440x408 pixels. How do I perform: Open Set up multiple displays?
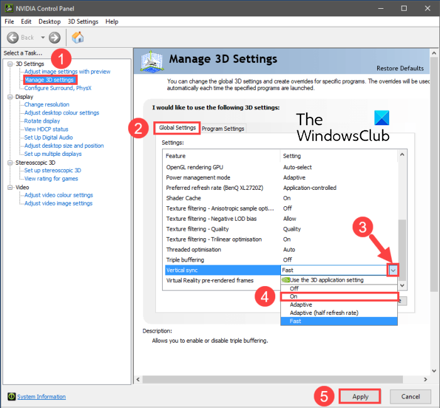[53, 154]
